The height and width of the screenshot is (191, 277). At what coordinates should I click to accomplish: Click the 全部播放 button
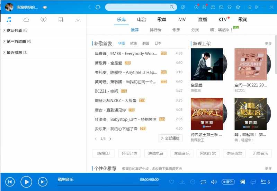[170, 138]
